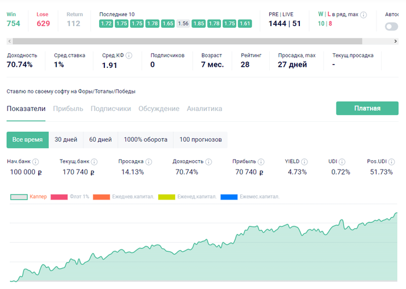This screenshot has width=406, height=289.
Task: Click info icon next to W|L в ряд
Action: [371, 15]
